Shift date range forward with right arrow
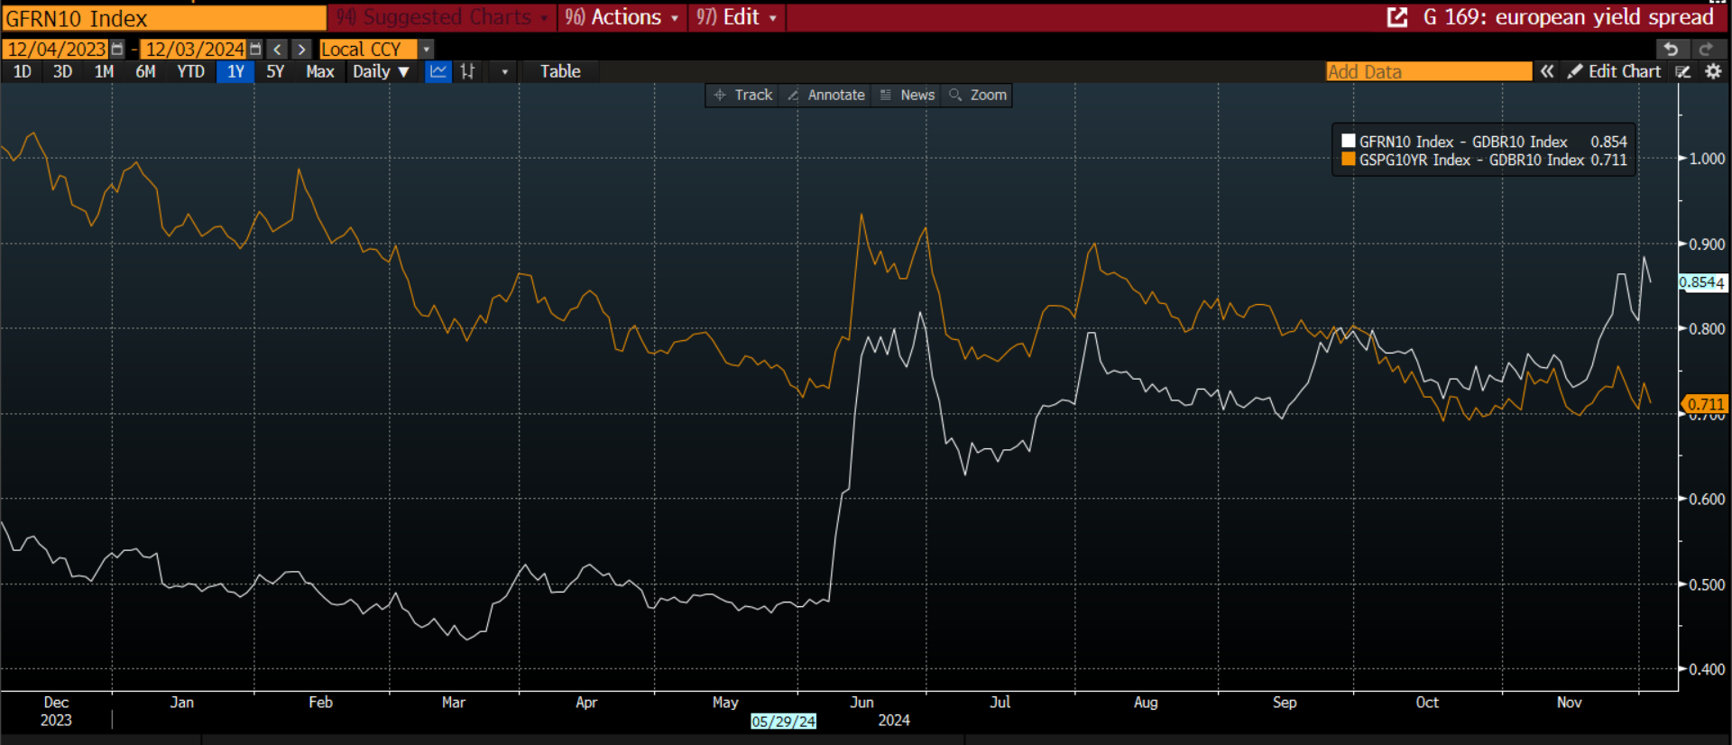 pyautogui.click(x=302, y=50)
